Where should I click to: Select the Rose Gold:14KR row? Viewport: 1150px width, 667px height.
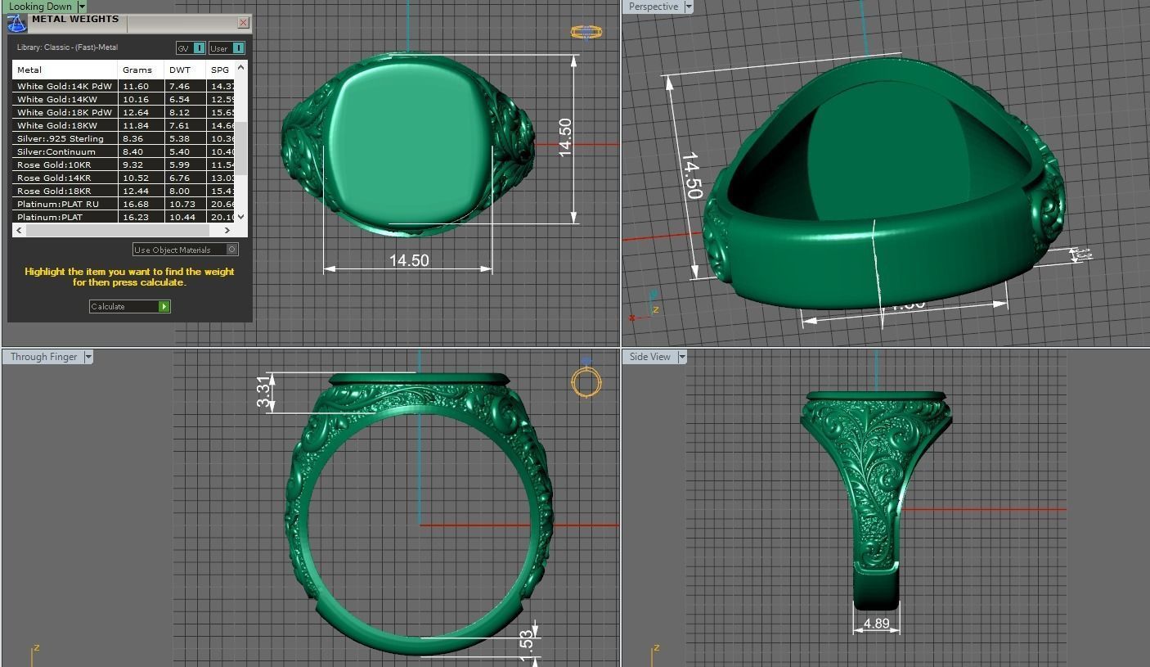(124, 178)
